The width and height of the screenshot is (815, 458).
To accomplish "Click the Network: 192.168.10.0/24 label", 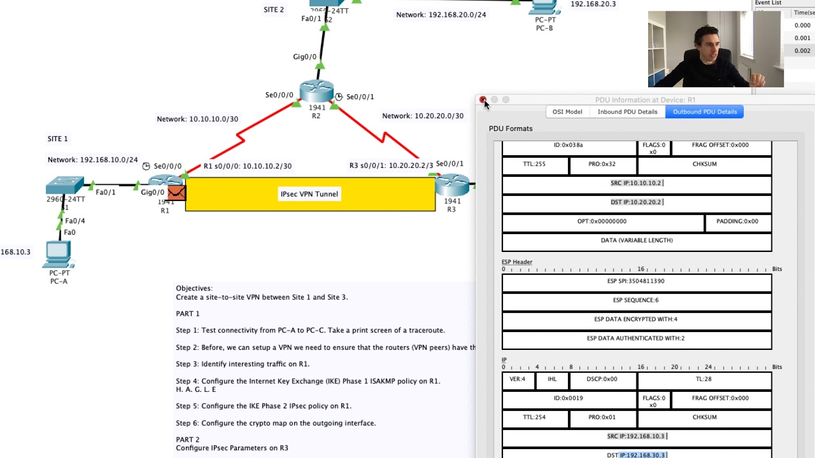I will 92,160.
